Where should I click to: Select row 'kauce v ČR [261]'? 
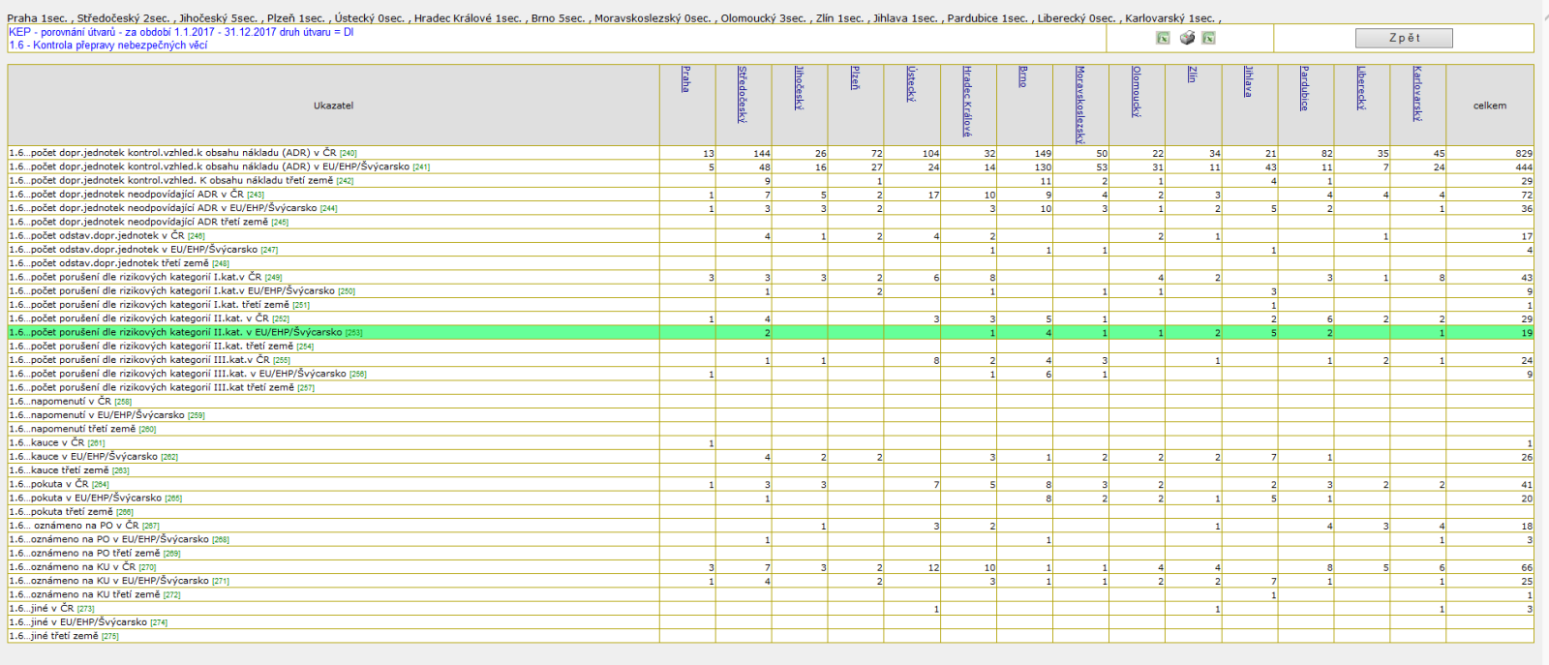(771, 442)
